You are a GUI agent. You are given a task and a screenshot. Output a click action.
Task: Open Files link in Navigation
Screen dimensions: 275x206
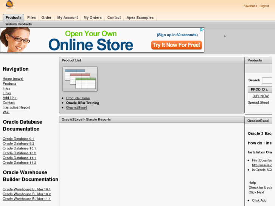coord(6,88)
